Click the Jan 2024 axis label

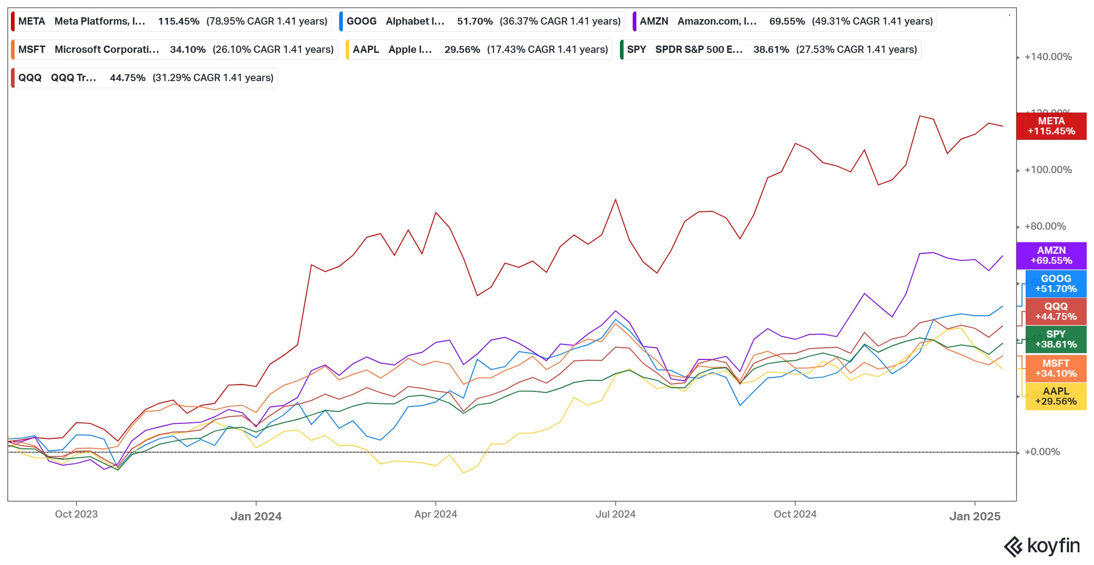[x=256, y=516]
